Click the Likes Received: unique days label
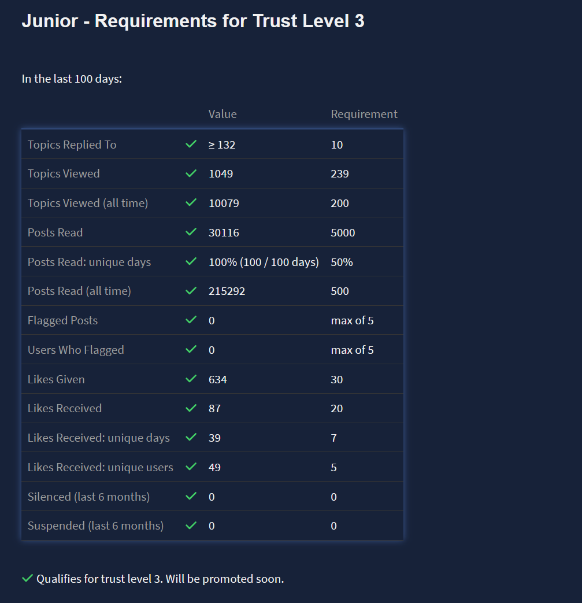This screenshot has height=603, width=582. pos(99,438)
